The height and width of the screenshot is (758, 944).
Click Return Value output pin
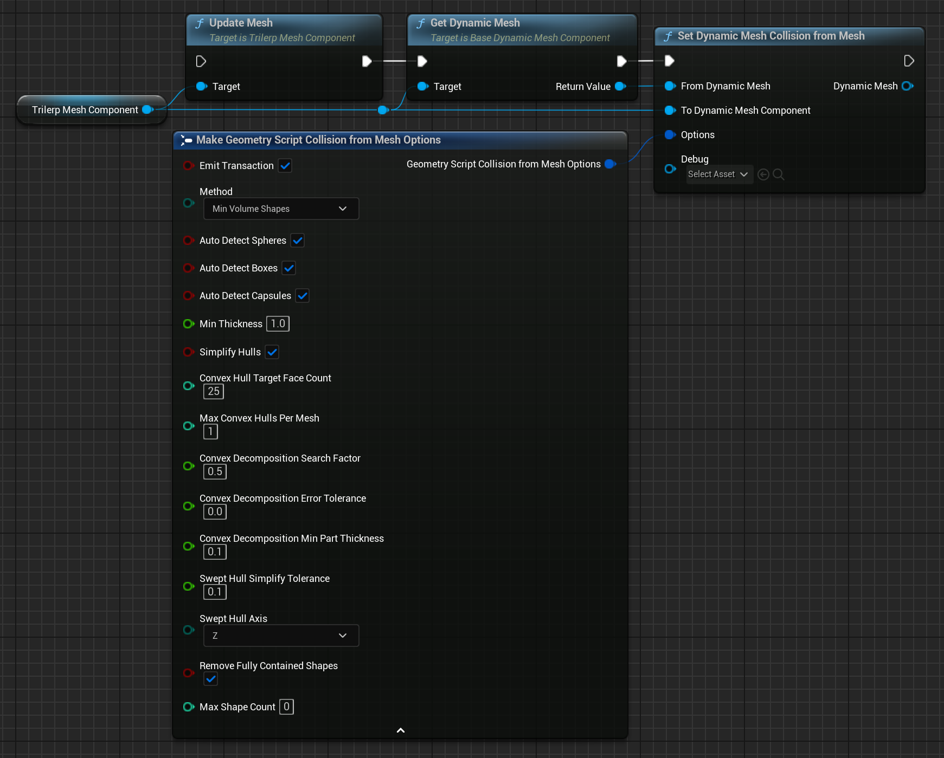point(621,86)
